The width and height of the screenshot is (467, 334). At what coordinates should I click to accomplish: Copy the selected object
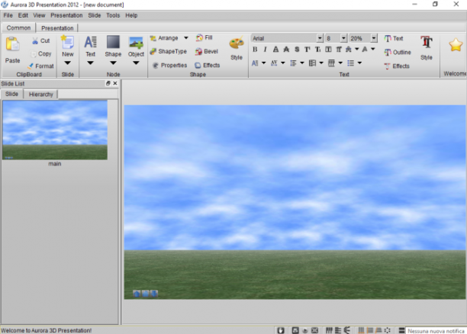tap(40, 54)
